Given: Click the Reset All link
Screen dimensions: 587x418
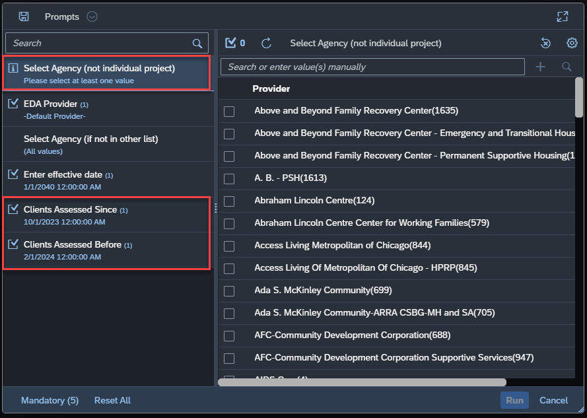Looking at the screenshot, I should (112, 400).
